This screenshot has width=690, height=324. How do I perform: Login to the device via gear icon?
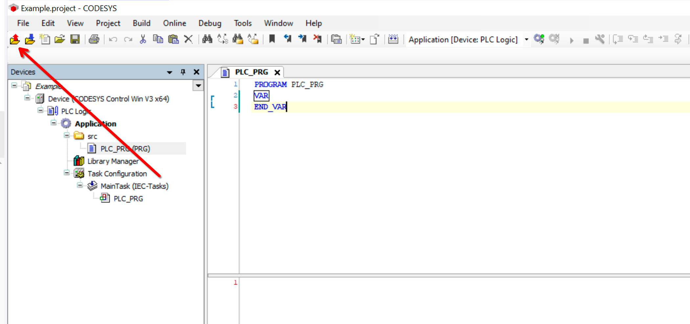tap(539, 39)
